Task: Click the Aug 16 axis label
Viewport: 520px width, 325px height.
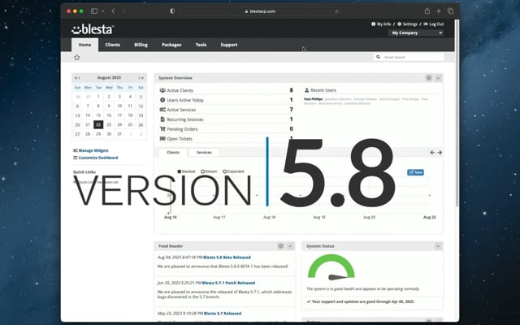Action: 171,217
